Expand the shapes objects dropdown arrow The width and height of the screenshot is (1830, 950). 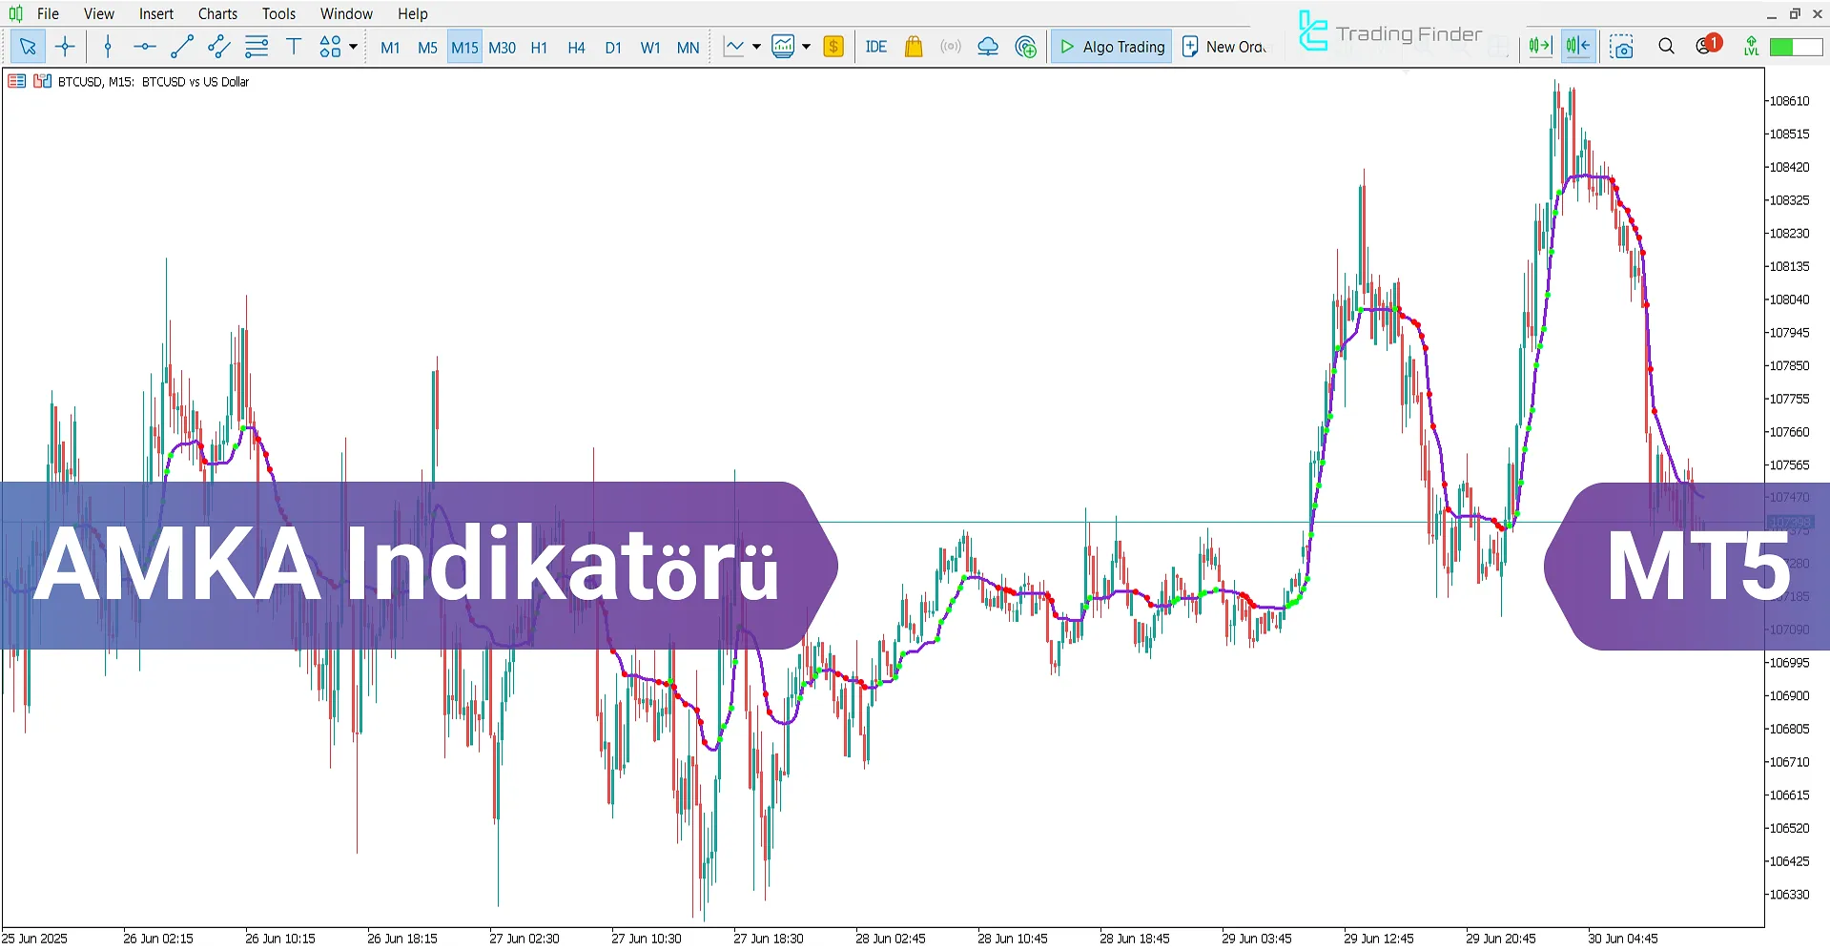pos(354,47)
